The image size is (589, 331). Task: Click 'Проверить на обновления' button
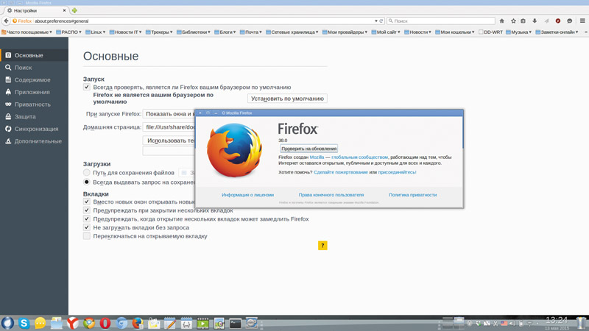[x=308, y=149]
